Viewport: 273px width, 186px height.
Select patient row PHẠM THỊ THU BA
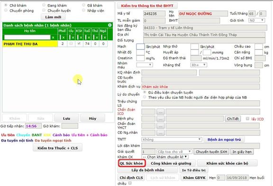(x=55, y=44)
